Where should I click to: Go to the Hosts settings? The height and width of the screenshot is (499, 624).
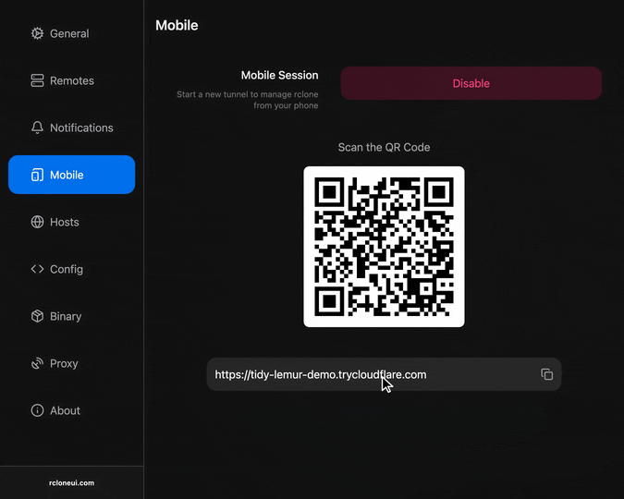[x=65, y=222]
